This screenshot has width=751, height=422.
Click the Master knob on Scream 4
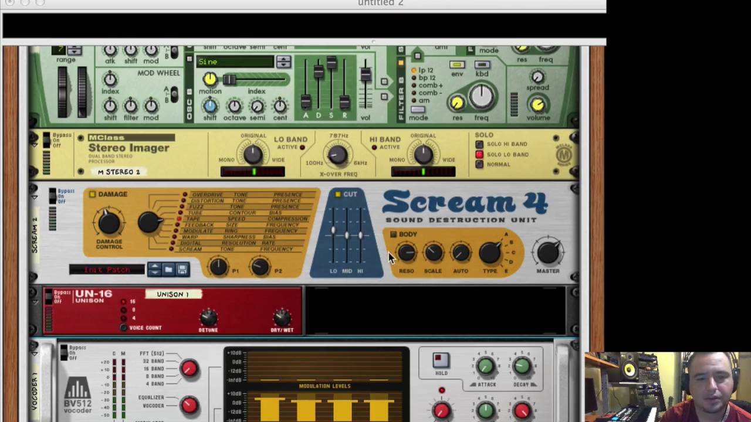[548, 253]
